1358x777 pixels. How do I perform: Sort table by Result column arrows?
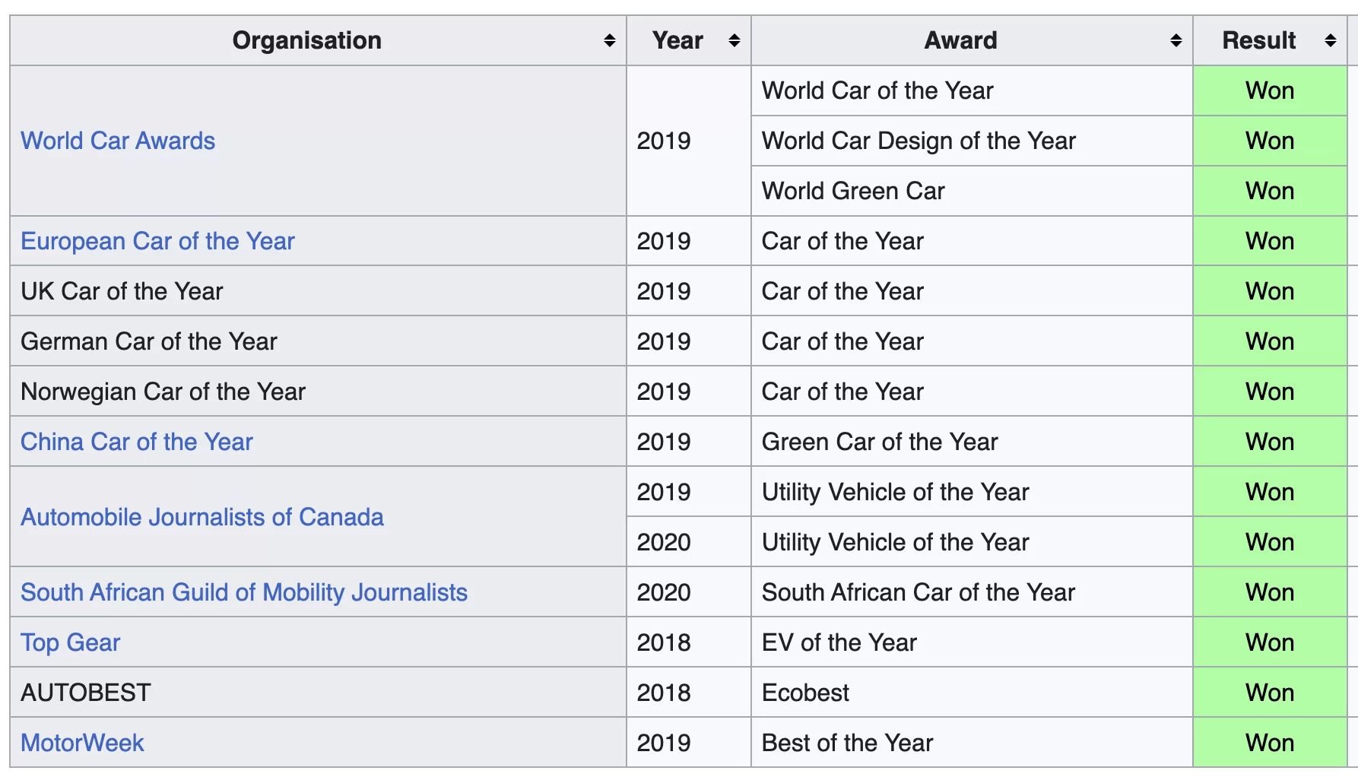(1330, 40)
